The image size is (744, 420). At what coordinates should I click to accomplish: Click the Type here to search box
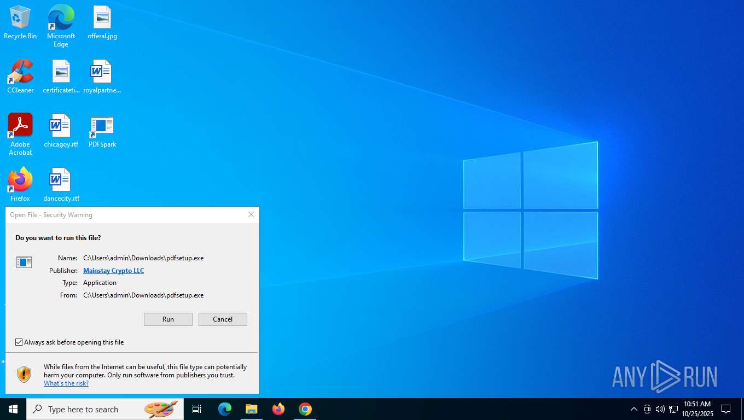tap(105, 409)
